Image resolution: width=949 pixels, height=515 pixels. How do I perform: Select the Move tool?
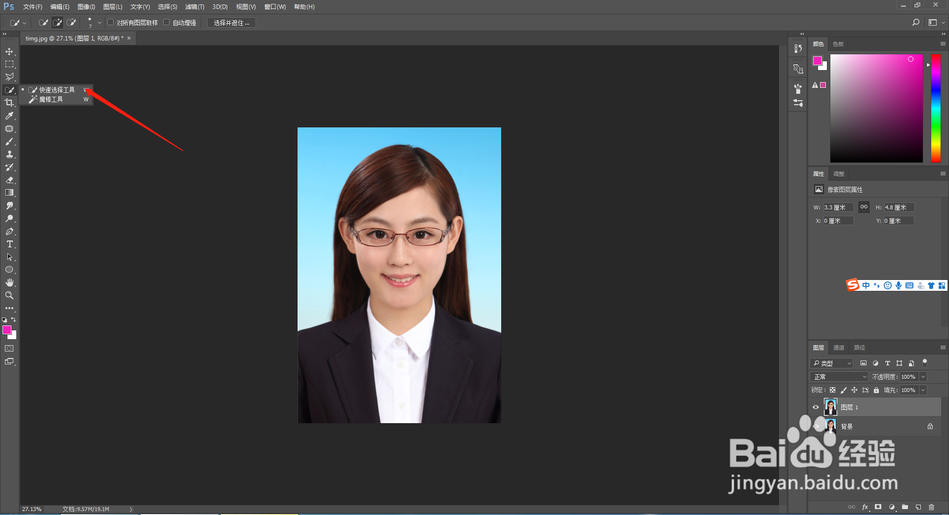click(x=9, y=51)
